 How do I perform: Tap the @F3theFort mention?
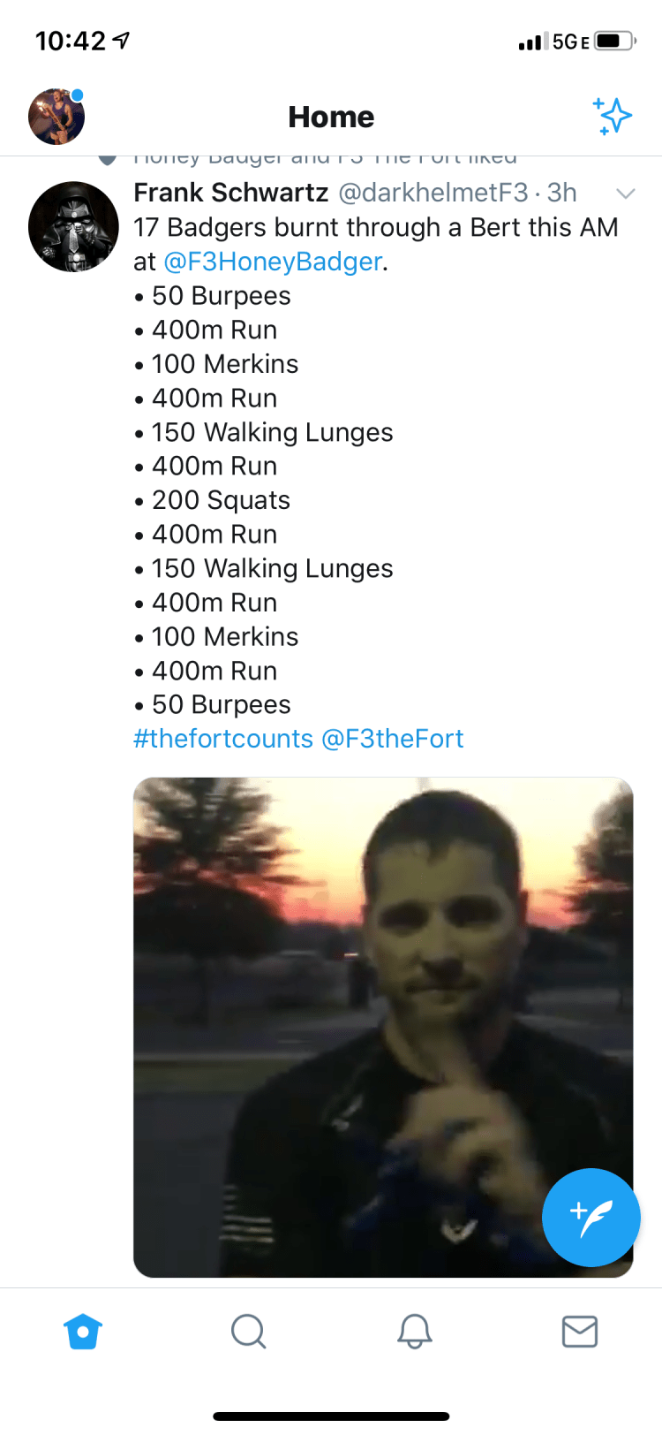tap(397, 739)
